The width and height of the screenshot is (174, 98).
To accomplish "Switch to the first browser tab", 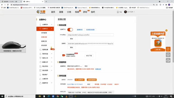I will click(11, 2).
